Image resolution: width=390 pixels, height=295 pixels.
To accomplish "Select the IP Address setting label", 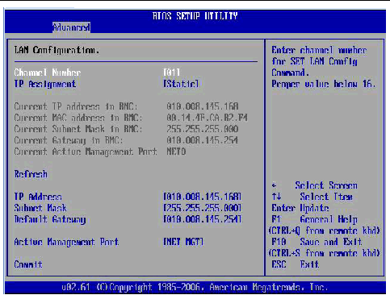I will coord(38,197).
